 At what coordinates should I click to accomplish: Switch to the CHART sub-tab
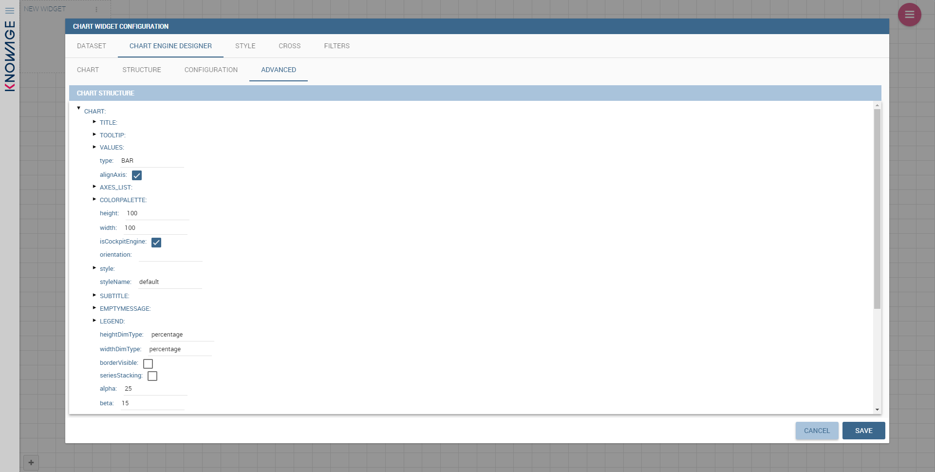(x=88, y=70)
